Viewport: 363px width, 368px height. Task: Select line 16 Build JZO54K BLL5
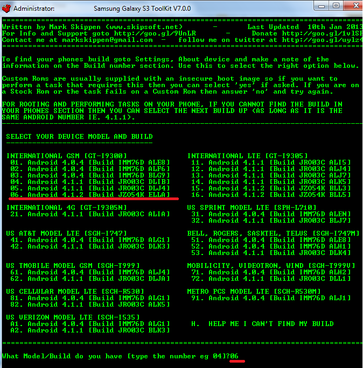tap(271, 195)
